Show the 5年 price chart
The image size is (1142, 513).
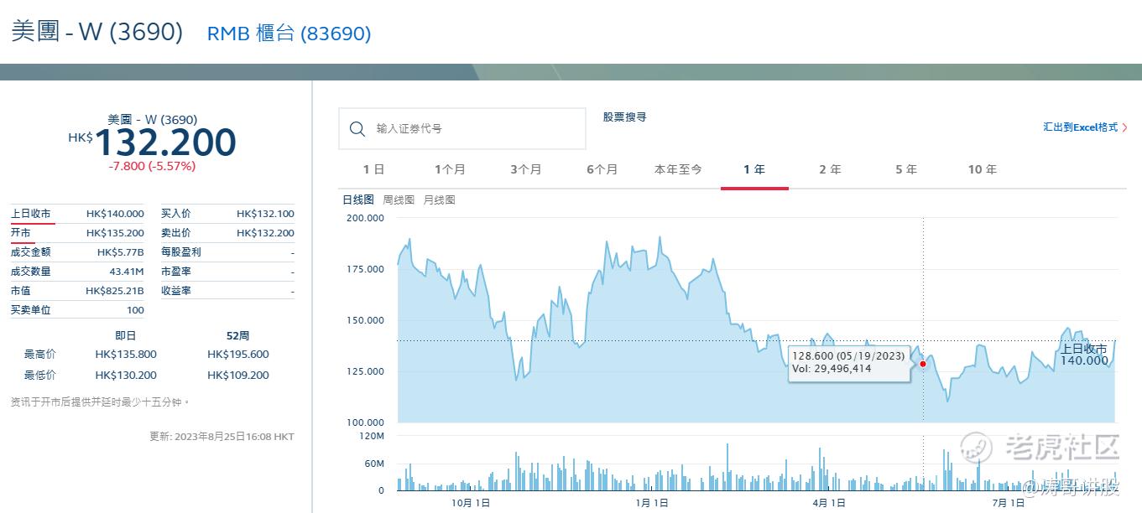906,169
